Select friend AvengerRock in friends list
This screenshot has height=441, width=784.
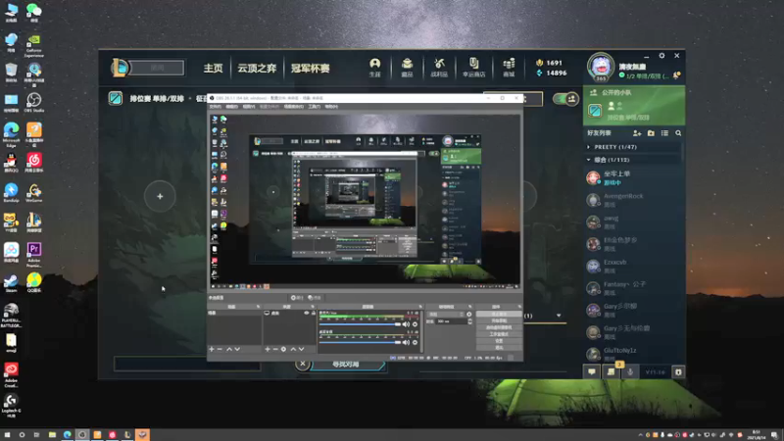tap(633, 200)
